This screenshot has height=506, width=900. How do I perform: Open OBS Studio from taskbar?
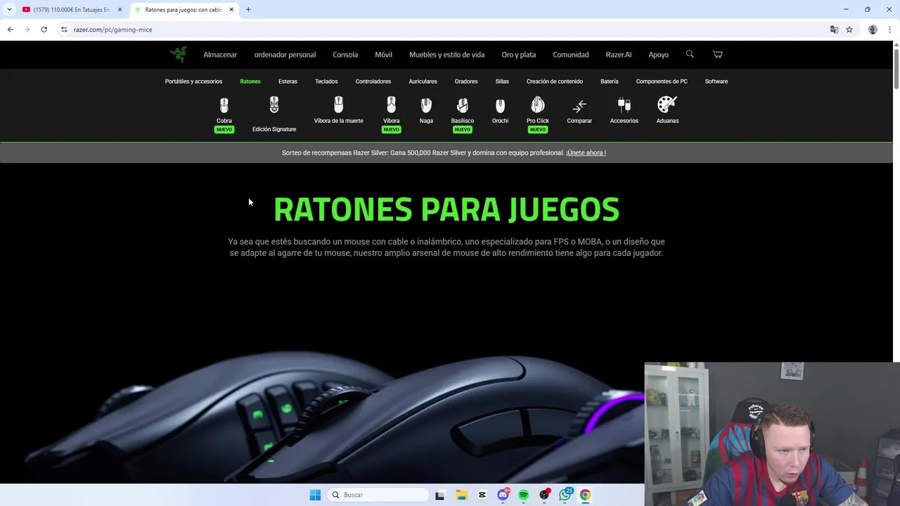(x=544, y=495)
